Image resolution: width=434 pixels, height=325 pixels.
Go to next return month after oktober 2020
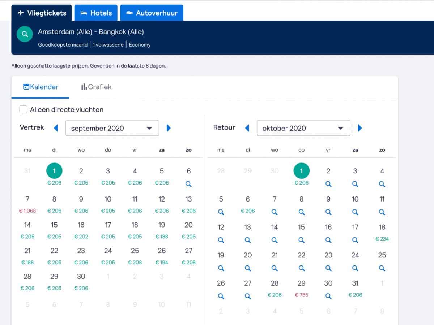(360, 128)
